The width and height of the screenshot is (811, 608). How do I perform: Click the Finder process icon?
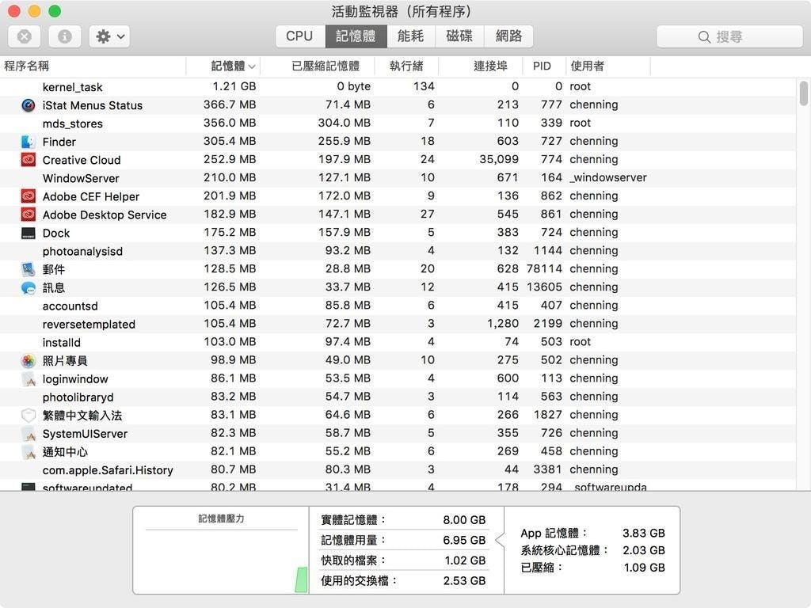[x=29, y=142]
